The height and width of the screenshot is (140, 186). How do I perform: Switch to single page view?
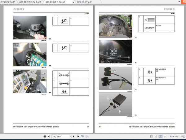point(151,137)
